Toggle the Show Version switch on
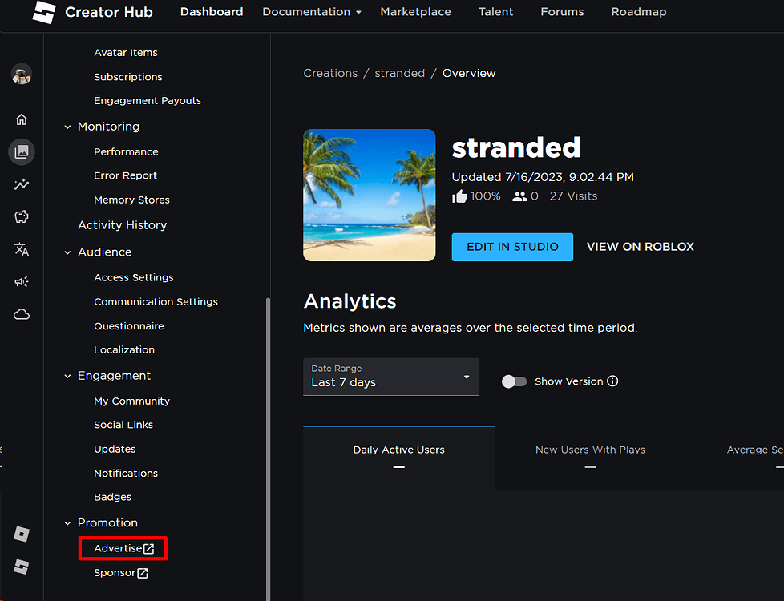The height and width of the screenshot is (601, 784). [x=514, y=381]
